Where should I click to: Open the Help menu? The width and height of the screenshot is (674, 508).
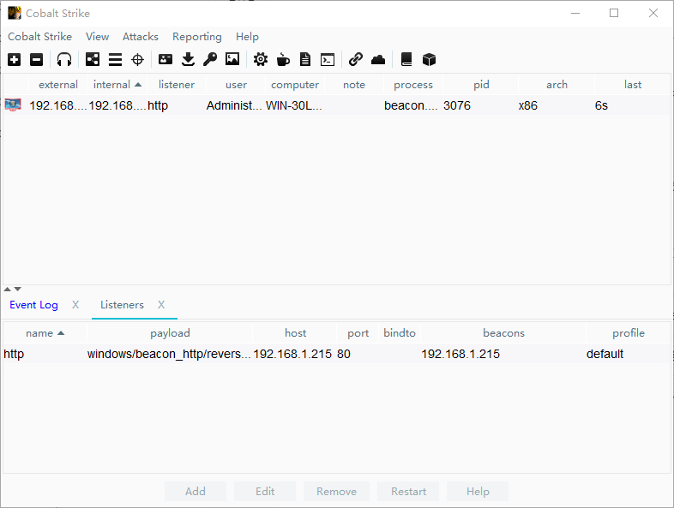[x=247, y=37]
